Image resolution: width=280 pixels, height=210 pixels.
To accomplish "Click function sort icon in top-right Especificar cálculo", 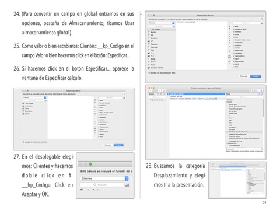I will pyautogui.click(x=262, y=23).
